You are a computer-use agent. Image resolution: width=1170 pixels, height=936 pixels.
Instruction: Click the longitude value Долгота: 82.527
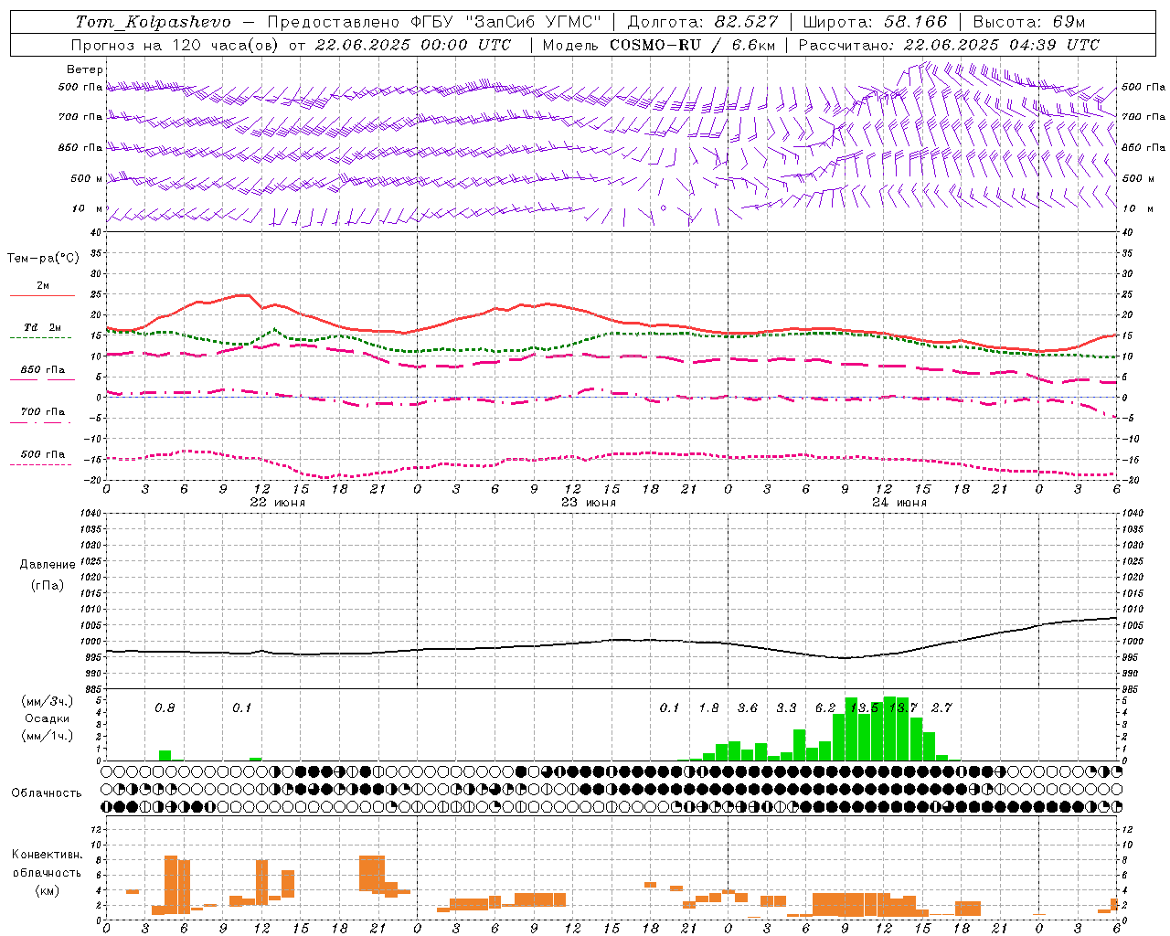click(703, 22)
